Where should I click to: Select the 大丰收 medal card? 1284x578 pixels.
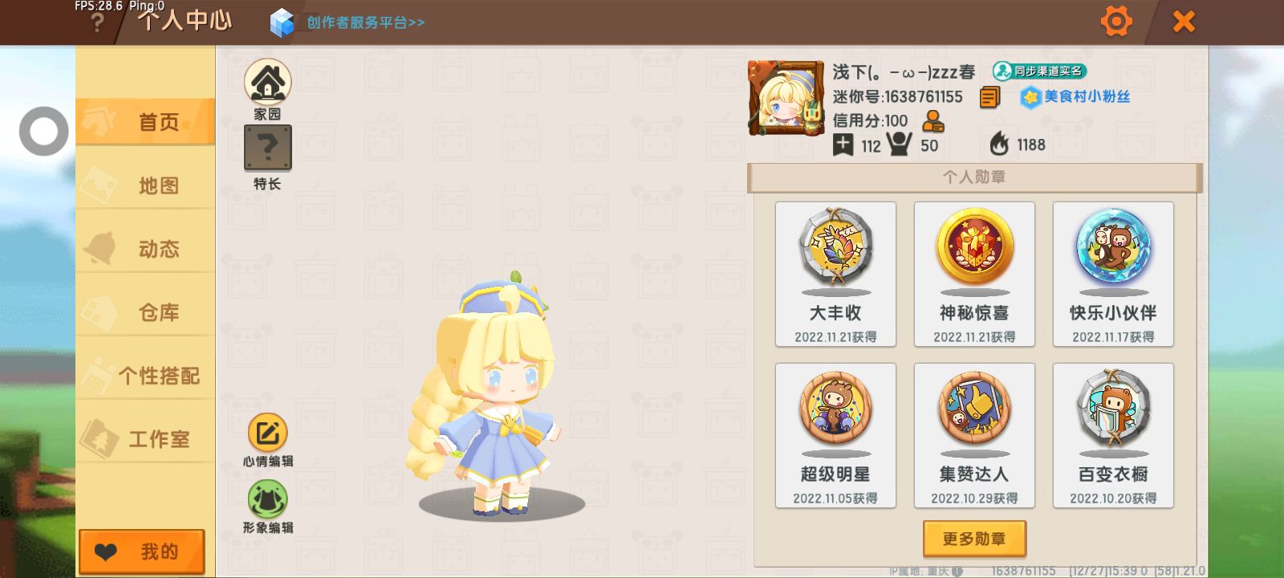click(x=835, y=275)
